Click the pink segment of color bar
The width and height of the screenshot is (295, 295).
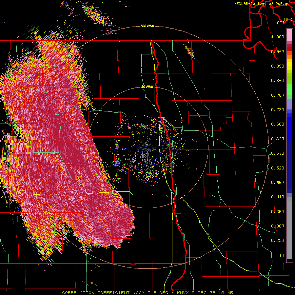(x=289, y=35)
